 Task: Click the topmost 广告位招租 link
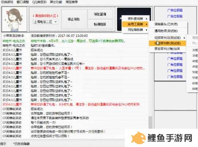coord(175,10)
